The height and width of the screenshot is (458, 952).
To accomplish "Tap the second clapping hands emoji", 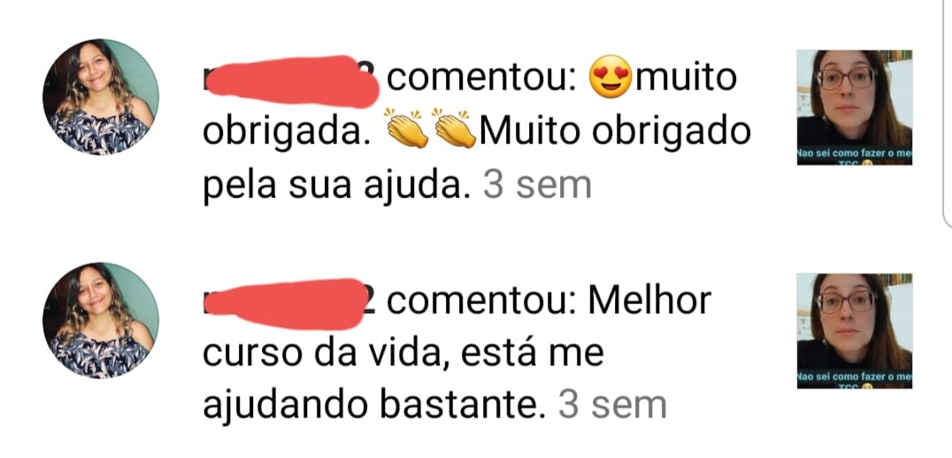I will pyautogui.click(x=456, y=129).
